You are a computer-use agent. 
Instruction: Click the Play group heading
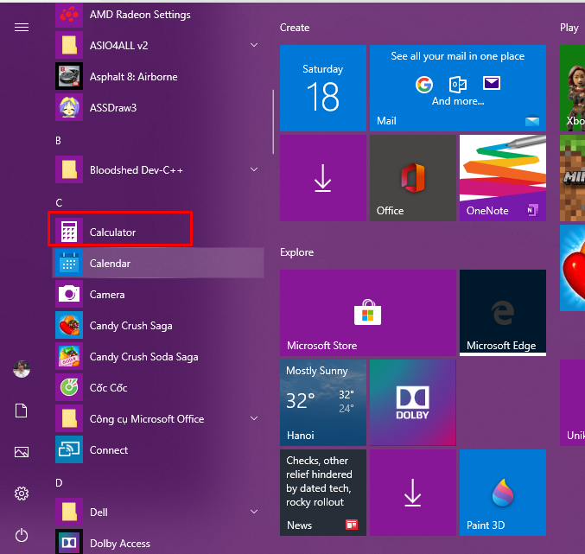pyautogui.click(x=569, y=28)
